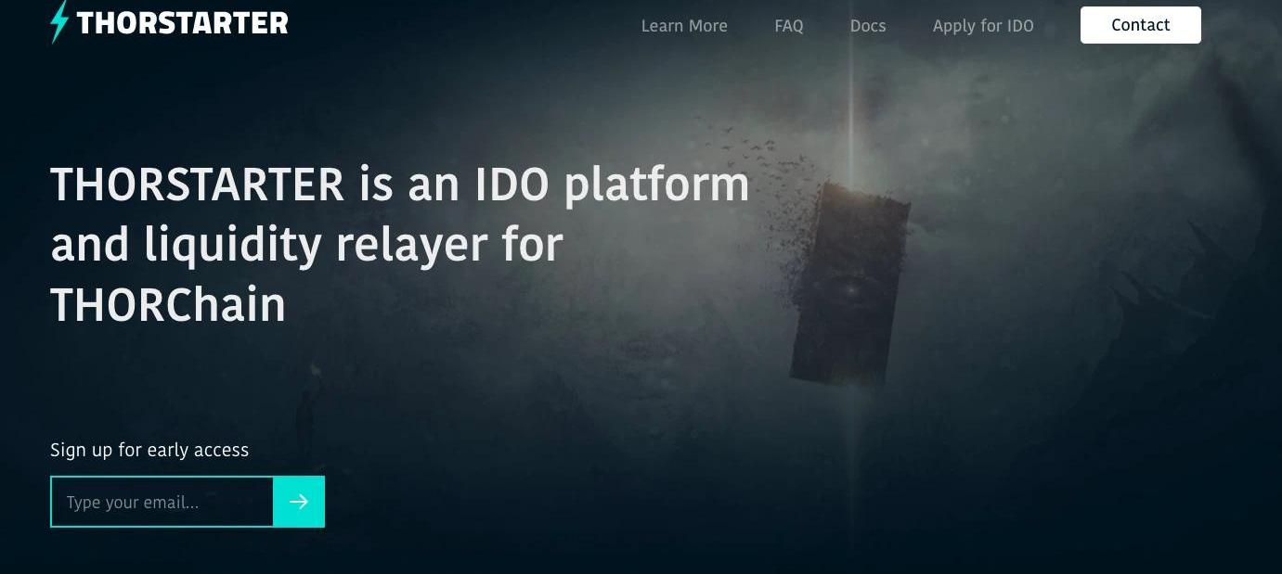Open the Docs link in navigation
The image size is (1282, 574).
pyautogui.click(x=868, y=26)
